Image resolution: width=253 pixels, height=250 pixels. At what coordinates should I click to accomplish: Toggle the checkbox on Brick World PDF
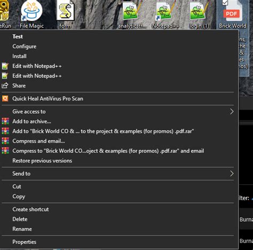225,2
